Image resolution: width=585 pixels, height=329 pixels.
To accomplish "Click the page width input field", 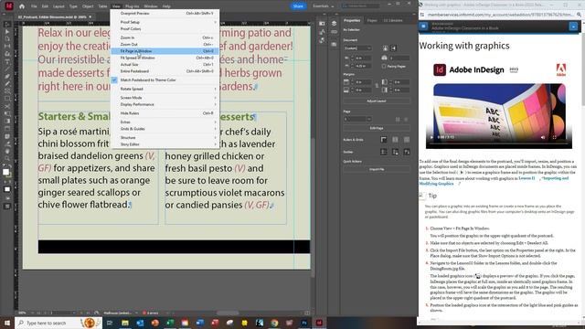I will [363, 58].
